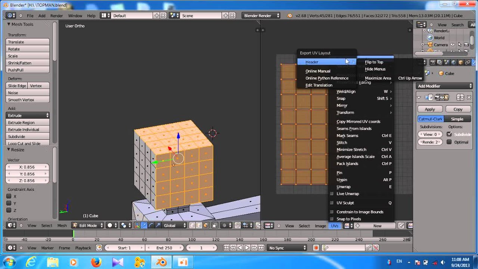Adjust the X vector value field
This screenshot has width=478, height=269.
(x=27, y=167)
